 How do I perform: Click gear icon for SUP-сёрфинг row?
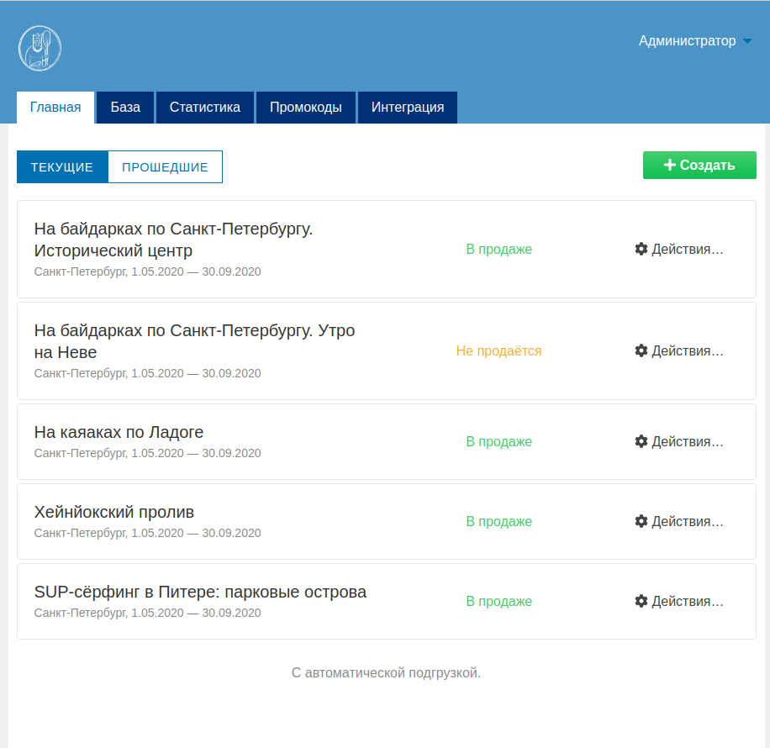[641, 601]
